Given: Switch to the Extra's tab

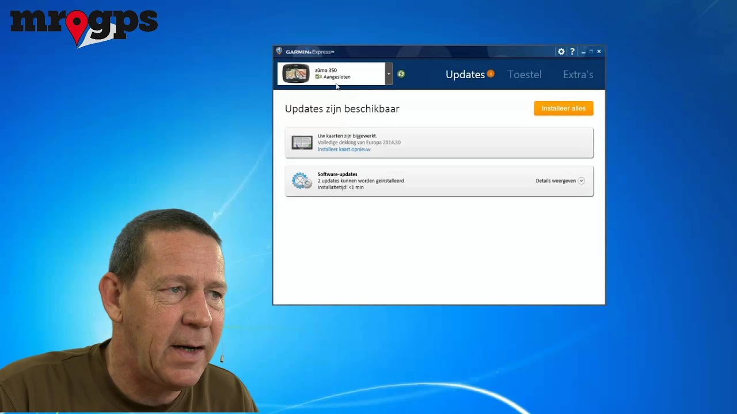Looking at the screenshot, I should (578, 75).
